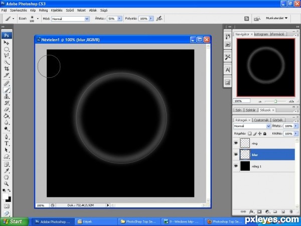Select the Eyedropper tool

click(x=7, y=171)
